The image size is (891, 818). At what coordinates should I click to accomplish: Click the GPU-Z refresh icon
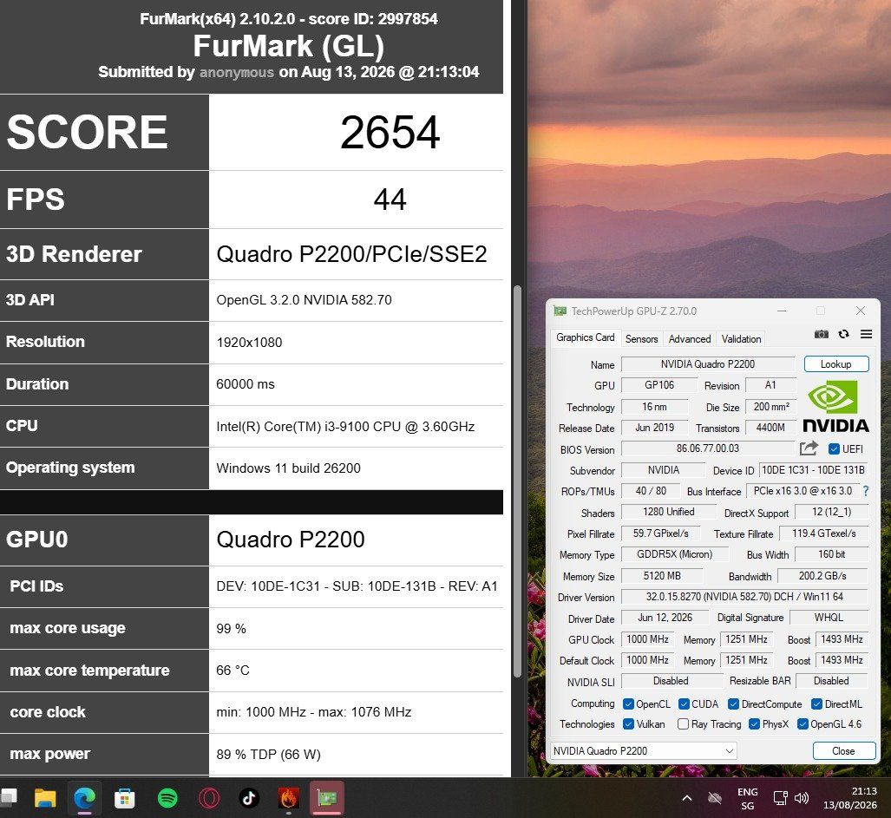click(x=844, y=334)
